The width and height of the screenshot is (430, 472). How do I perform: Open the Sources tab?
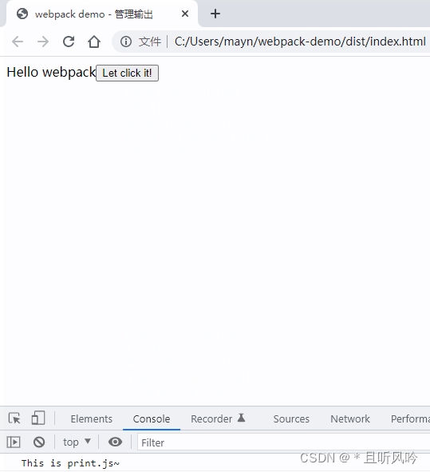(x=291, y=418)
